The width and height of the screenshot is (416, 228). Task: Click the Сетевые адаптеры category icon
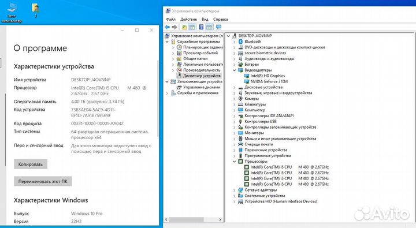(x=240, y=190)
